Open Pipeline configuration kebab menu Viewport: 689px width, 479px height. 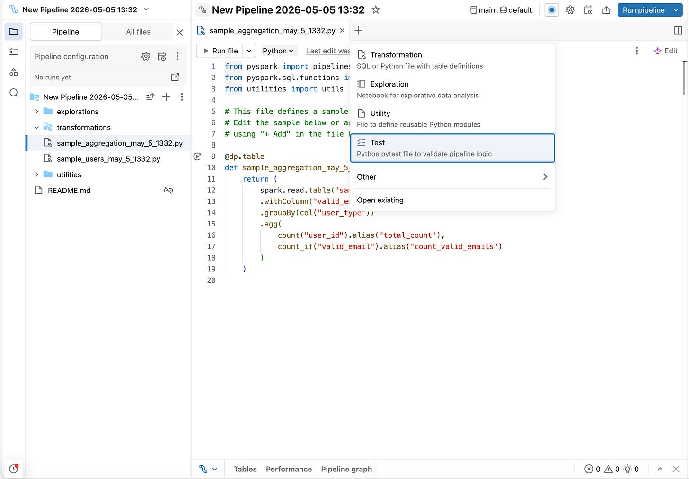click(x=177, y=56)
